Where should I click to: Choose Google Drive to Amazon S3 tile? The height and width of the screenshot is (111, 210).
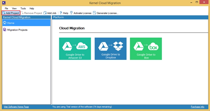click(x=75, y=49)
